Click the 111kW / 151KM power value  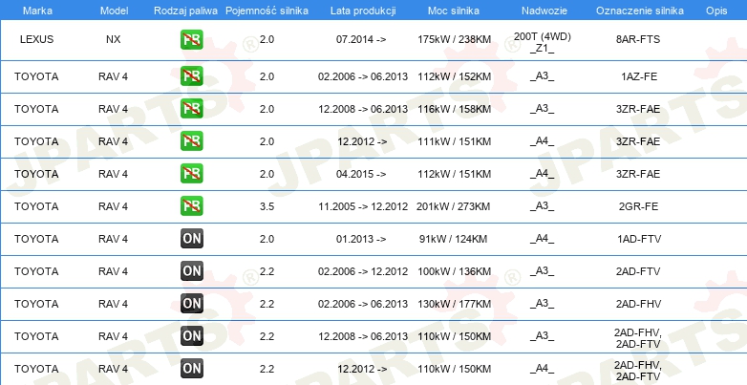point(454,141)
